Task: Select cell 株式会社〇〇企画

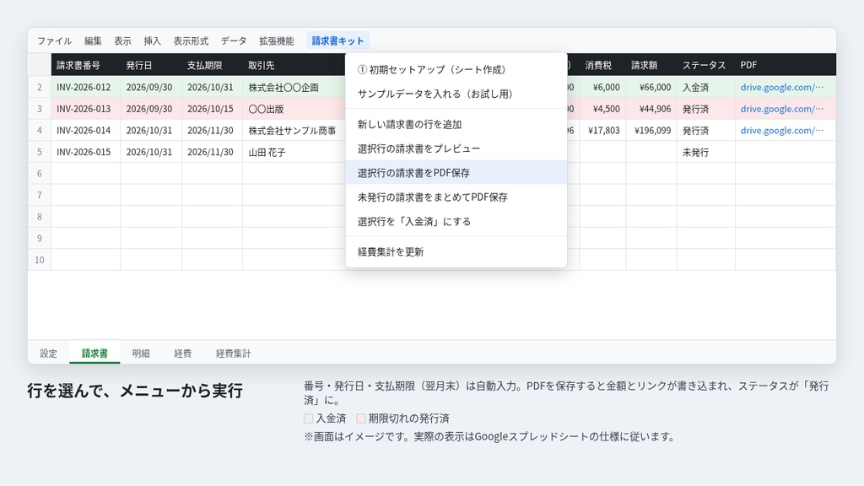Action: [294, 87]
